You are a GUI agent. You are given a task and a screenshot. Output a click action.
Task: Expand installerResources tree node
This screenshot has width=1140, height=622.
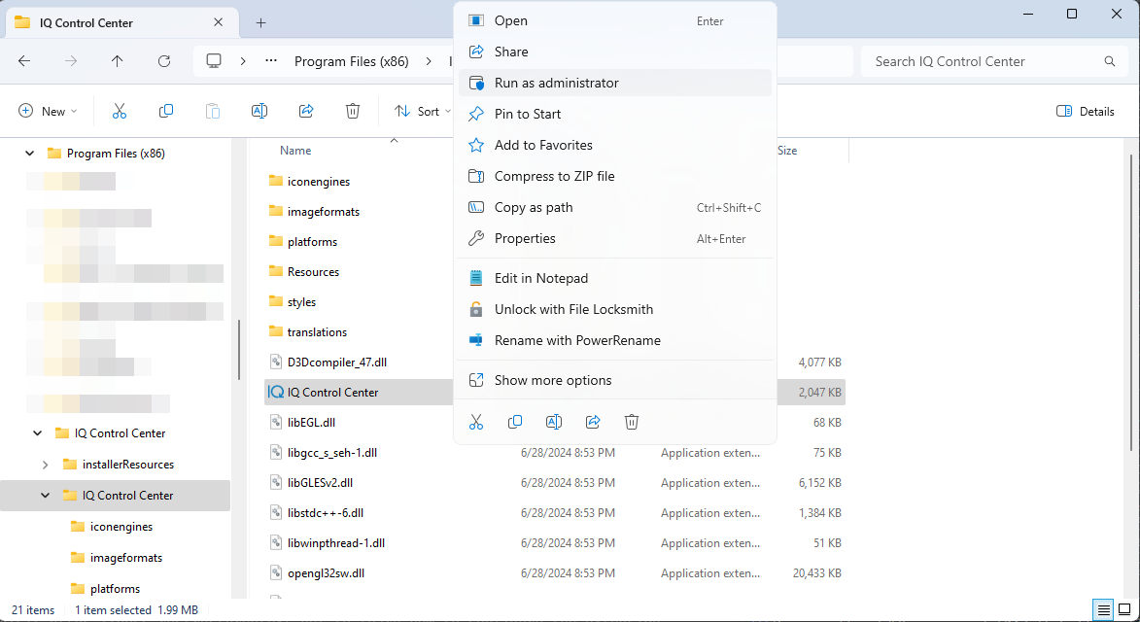pos(45,465)
